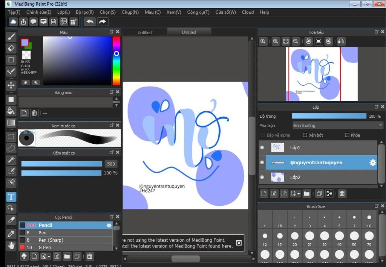Add an 8-bit layer
386x267 pixels.
(274, 194)
